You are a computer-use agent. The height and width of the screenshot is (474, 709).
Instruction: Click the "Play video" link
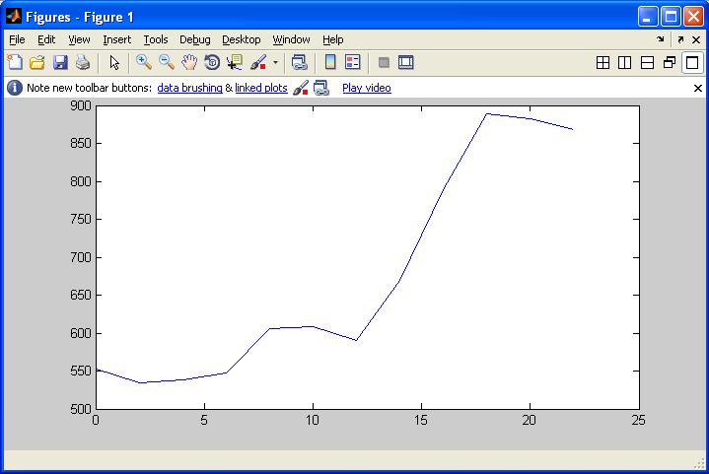pyautogui.click(x=366, y=88)
